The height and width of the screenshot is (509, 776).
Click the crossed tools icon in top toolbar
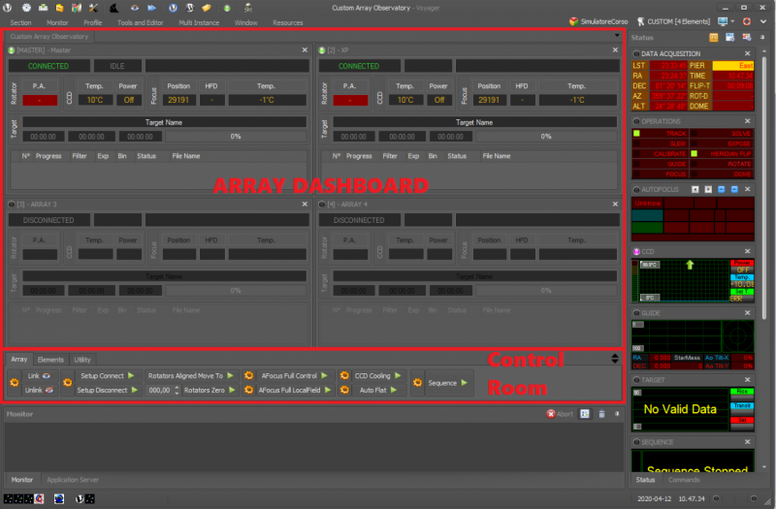pyautogui.click(x=95, y=8)
